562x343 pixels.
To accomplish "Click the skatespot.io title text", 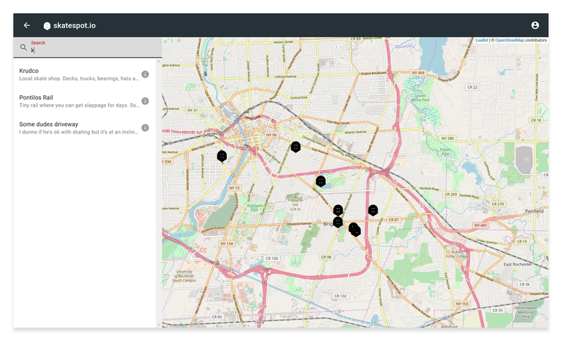I will [75, 26].
